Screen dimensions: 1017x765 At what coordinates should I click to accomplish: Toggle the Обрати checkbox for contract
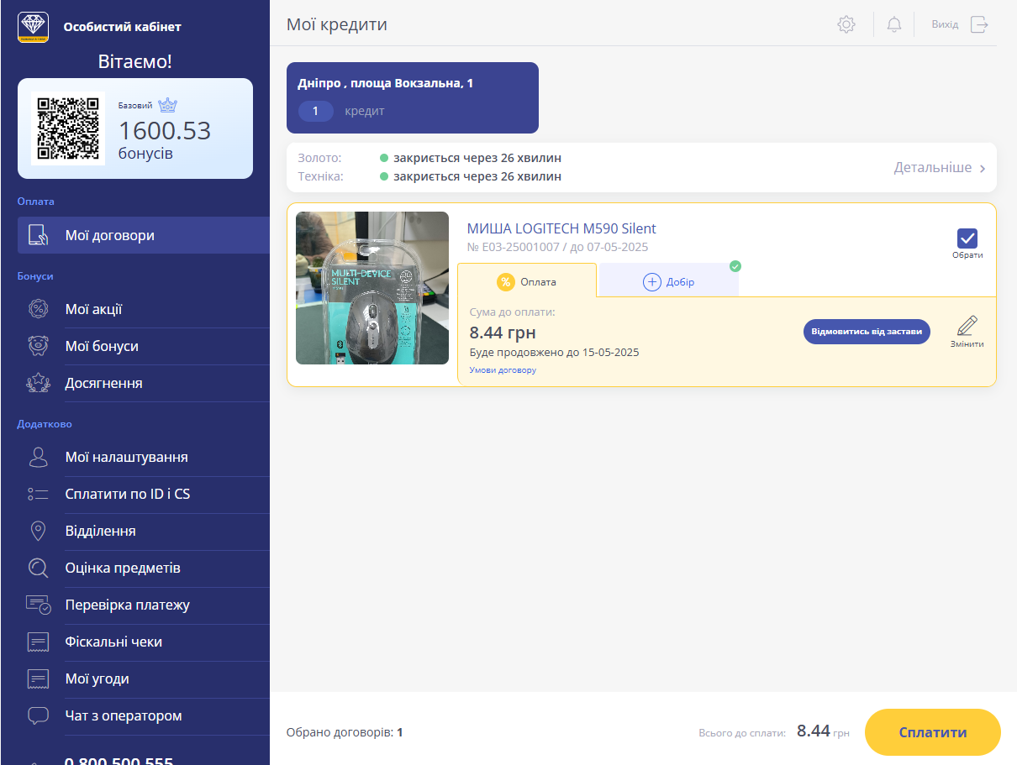click(x=967, y=238)
